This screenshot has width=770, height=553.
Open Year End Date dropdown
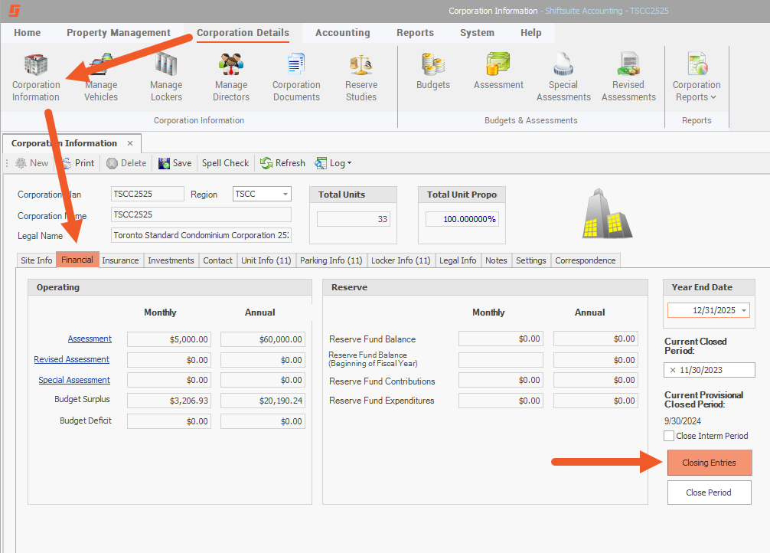(744, 310)
